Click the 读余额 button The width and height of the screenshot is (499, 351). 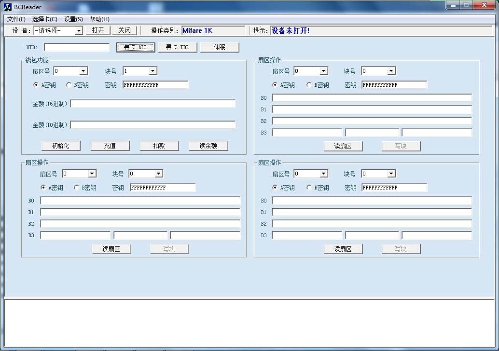pos(208,146)
